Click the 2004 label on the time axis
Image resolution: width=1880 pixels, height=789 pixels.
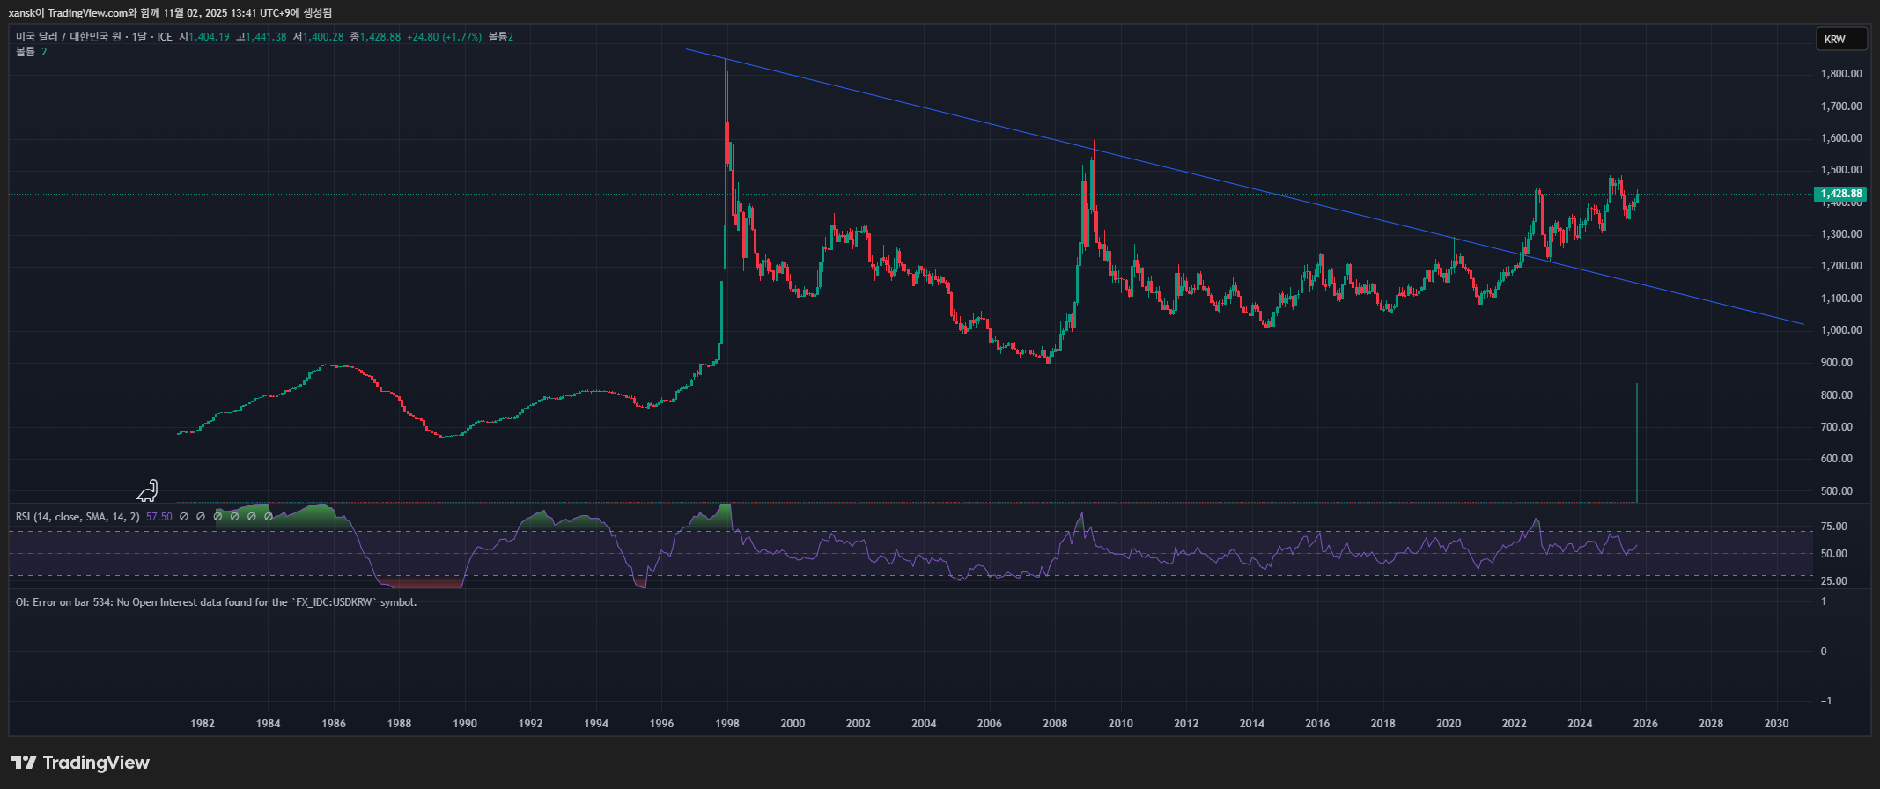pos(924,724)
